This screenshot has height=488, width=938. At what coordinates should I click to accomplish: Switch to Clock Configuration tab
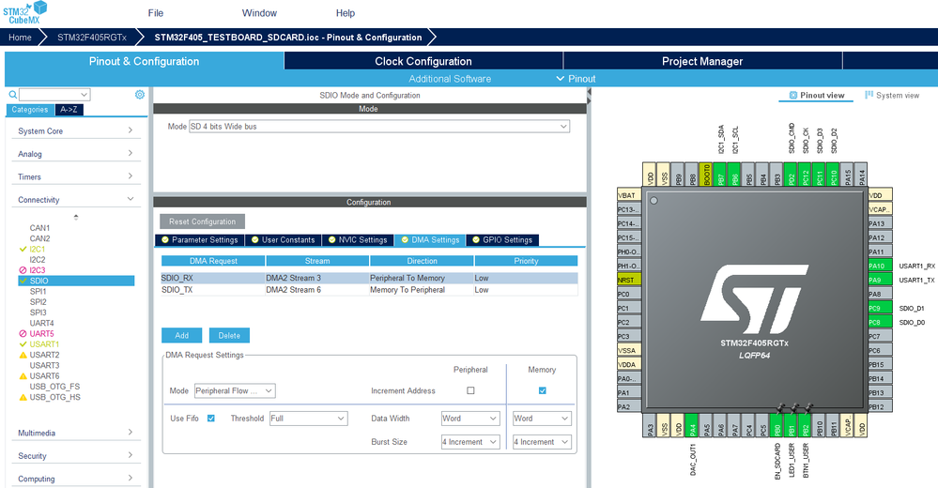coord(423,61)
